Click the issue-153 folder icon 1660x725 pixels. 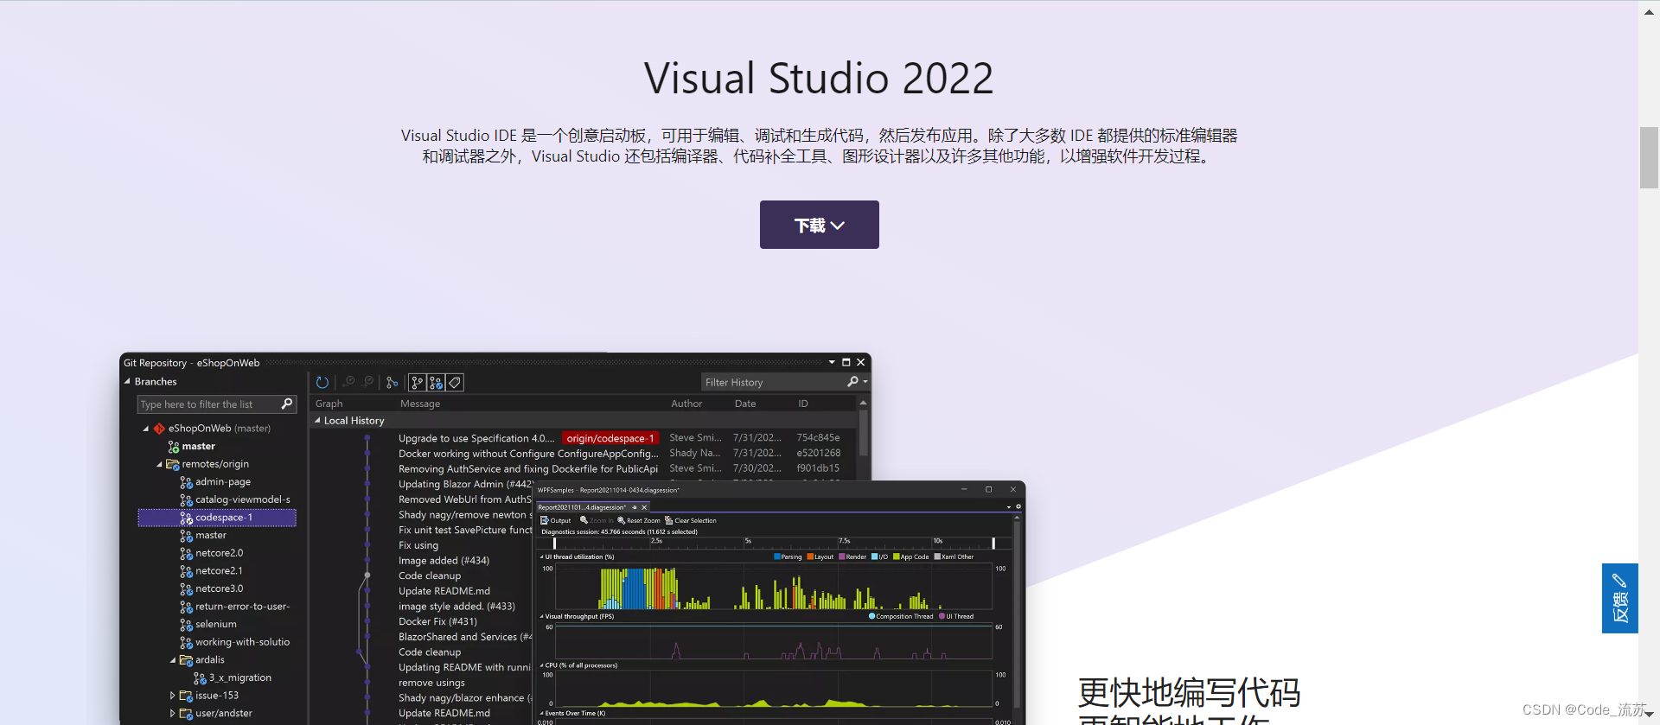(x=186, y=696)
